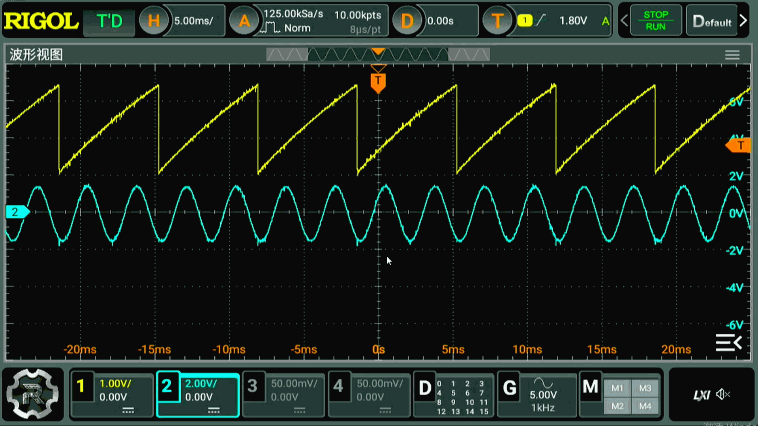Image resolution: width=758 pixels, height=426 pixels.
Task: Toggle channel 3 coupling icon under 0.00V
Action: [x=299, y=411]
